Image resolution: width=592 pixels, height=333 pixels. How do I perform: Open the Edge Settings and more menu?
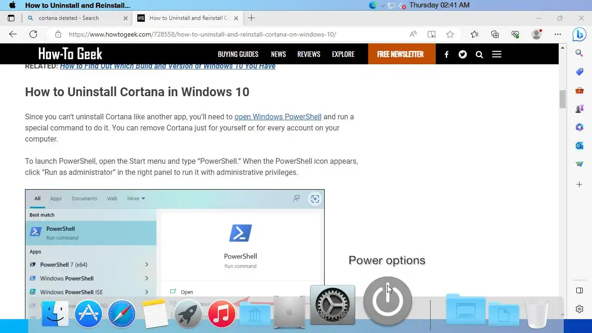pos(558,34)
